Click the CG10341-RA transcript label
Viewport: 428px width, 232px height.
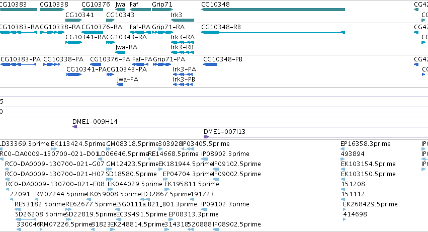click(85, 37)
